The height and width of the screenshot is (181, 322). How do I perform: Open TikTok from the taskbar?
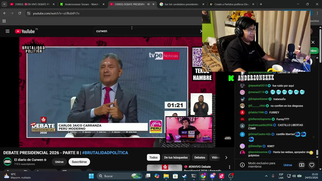pyautogui.click(x=221, y=176)
